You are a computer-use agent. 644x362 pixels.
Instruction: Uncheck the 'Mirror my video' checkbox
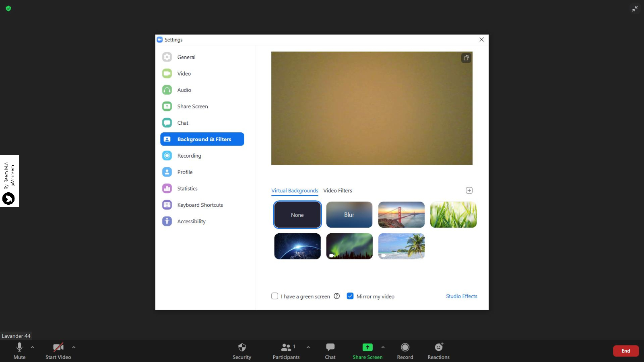tap(350, 296)
